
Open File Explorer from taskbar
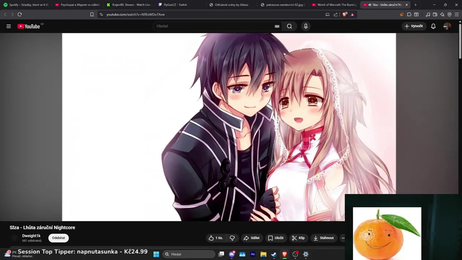tap(263, 254)
